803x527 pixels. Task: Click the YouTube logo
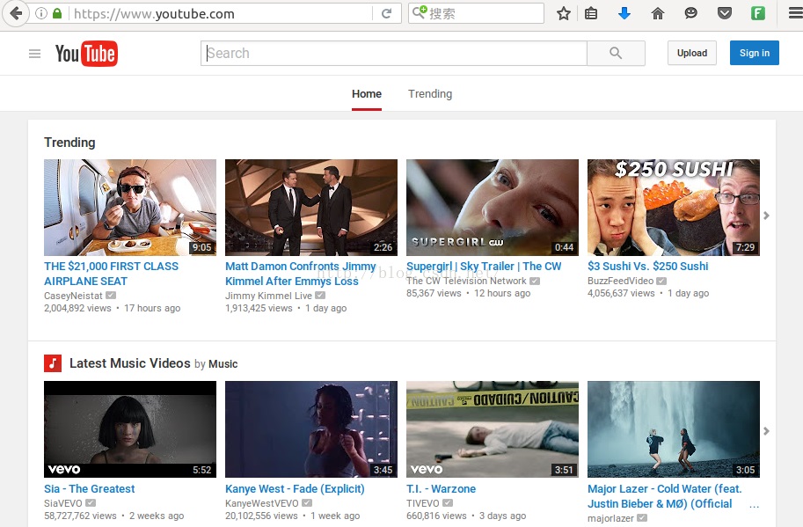click(x=86, y=54)
